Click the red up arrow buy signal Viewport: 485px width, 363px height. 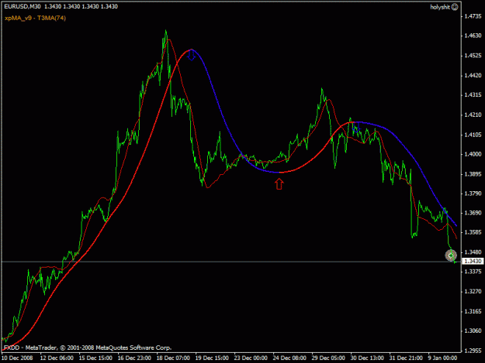coord(279,184)
